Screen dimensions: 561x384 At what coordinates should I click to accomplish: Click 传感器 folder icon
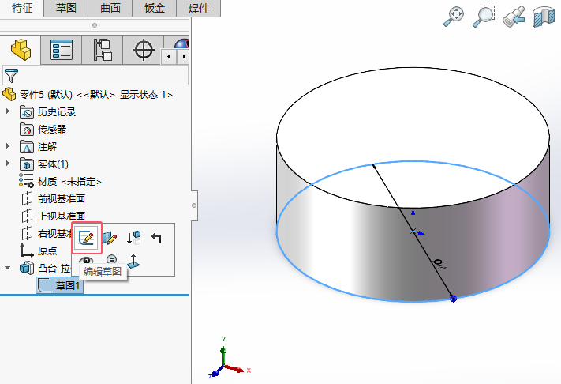27,130
